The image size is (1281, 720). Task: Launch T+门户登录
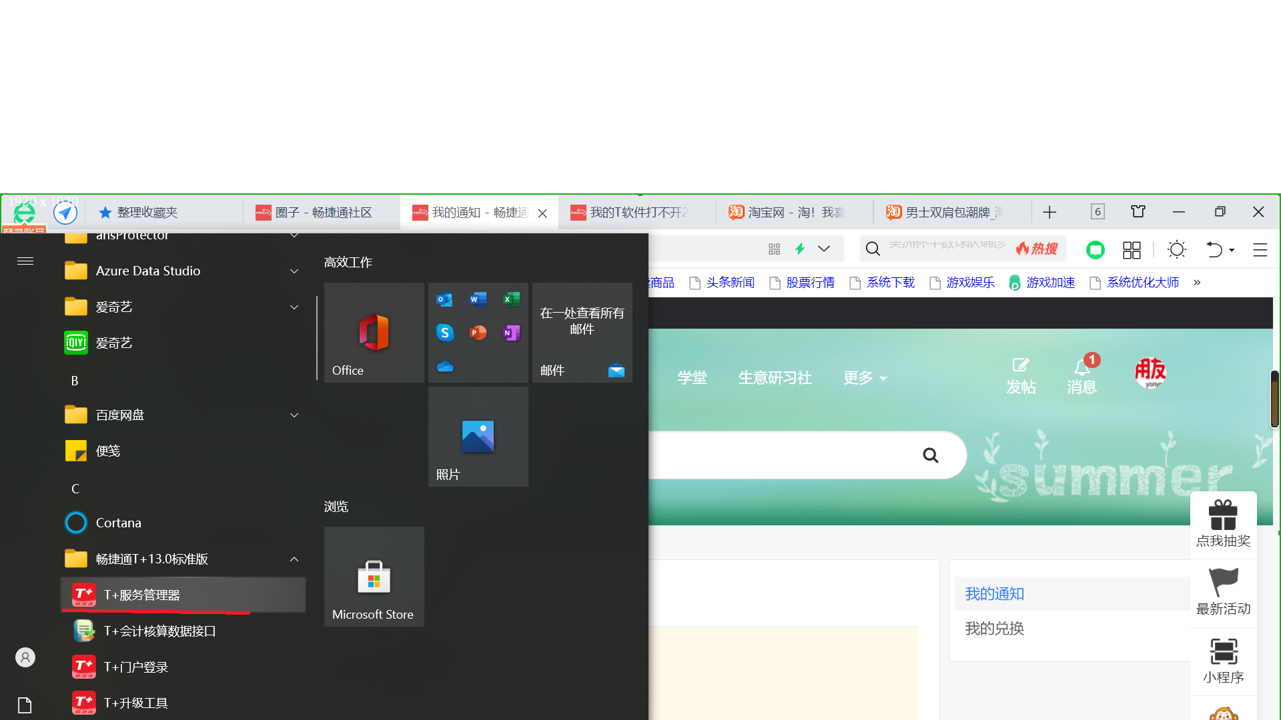tap(183, 667)
